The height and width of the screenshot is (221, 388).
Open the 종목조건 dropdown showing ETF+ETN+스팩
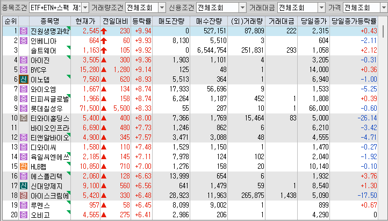click(x=85, y=8)
